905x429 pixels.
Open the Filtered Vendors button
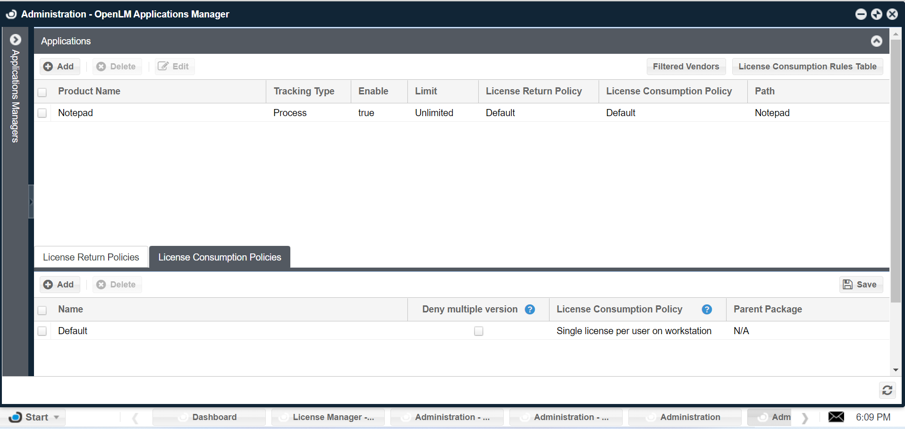click(685, 67)
